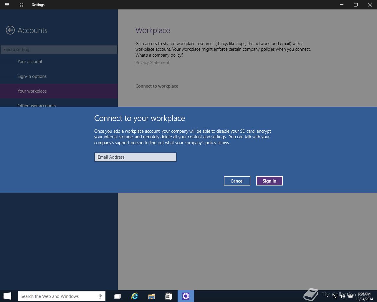Open clock showing 12/14/2014
This screenshot has height=302, width=377.
tap(364, 296)
